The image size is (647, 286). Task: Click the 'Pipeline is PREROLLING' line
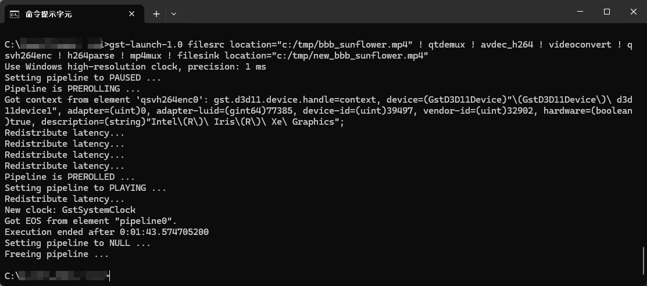72,89
